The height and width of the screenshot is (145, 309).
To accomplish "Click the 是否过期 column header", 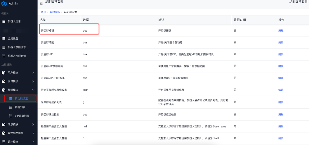I will tap(239, 20).
